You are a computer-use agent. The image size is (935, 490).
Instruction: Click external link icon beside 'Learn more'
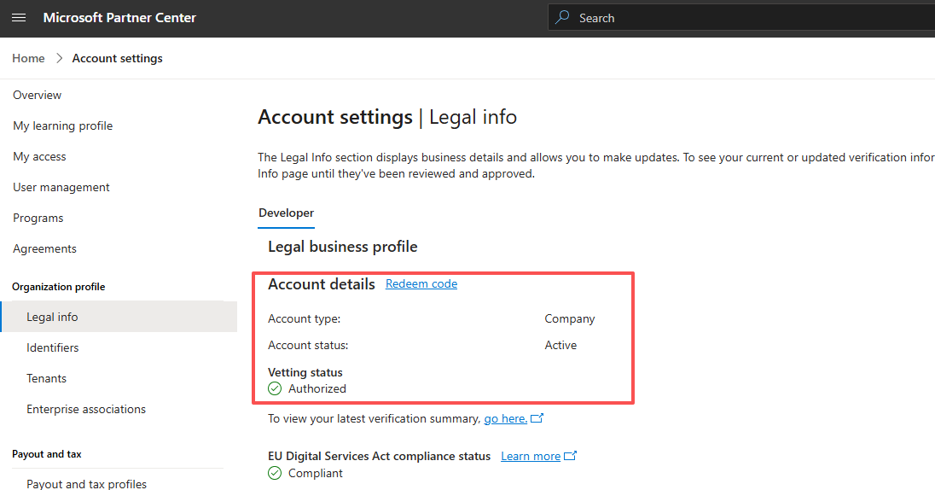point(570,455)
